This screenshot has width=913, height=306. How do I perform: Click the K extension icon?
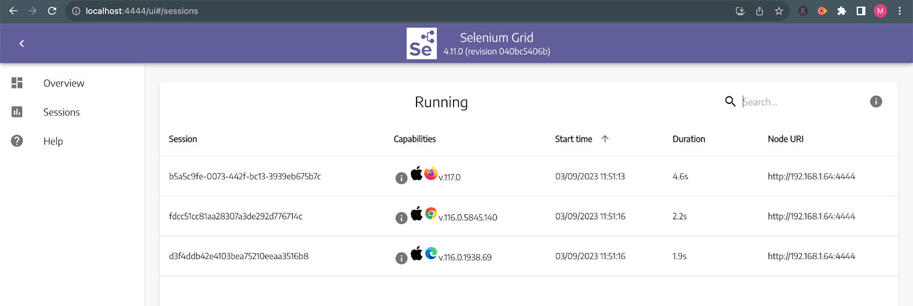803,11
